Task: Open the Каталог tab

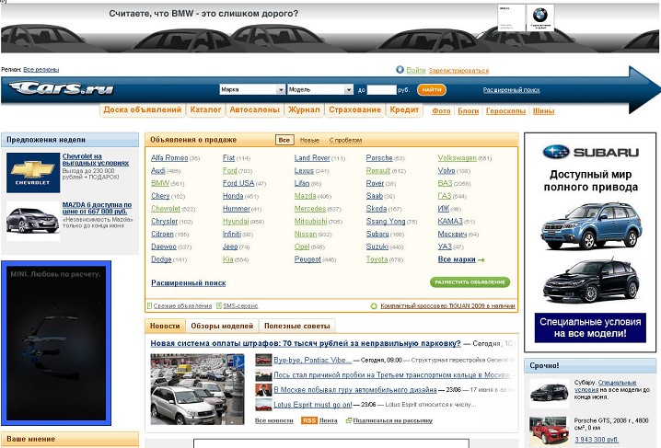Action: coord(205,109)
